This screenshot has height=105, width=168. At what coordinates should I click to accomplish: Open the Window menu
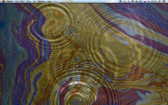[x=41, y=1]
